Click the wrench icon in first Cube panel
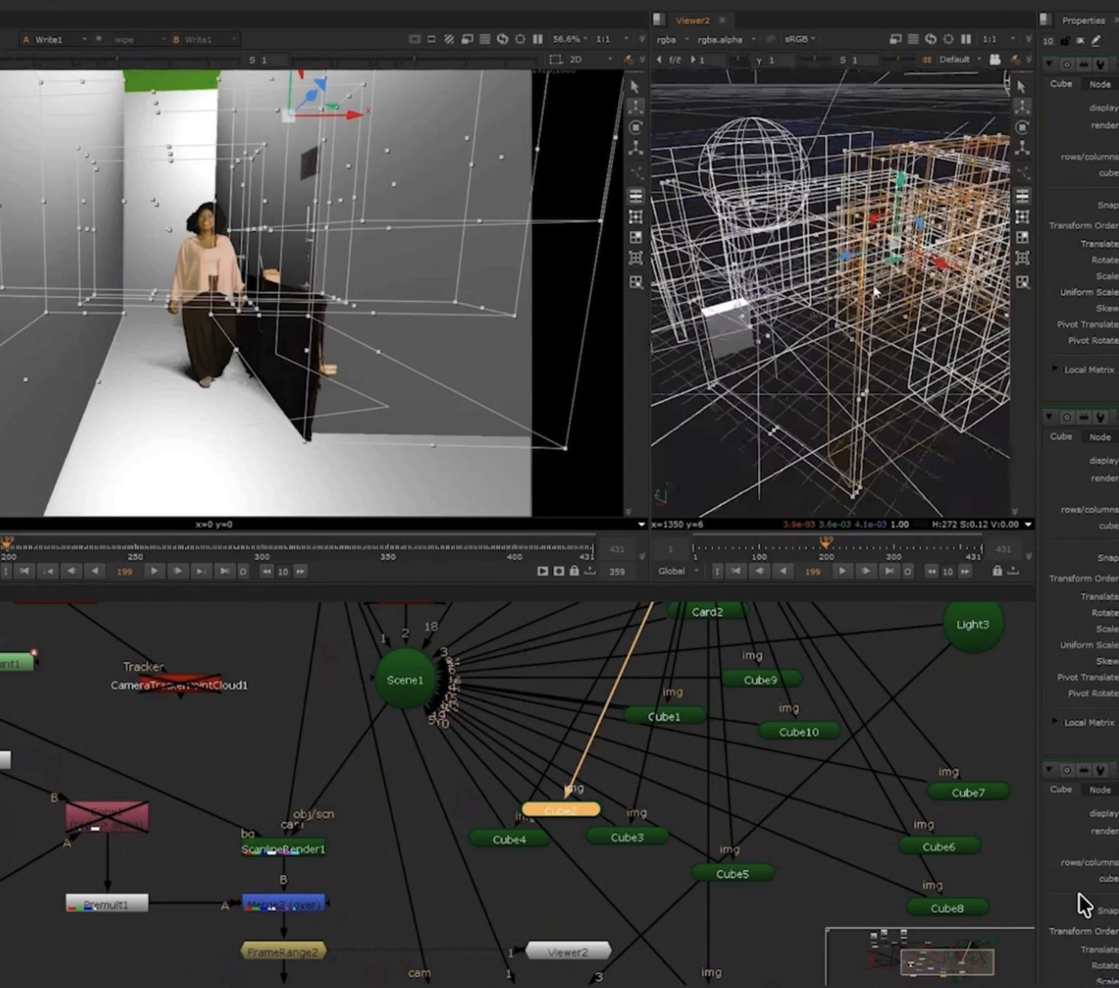The width and height of the screenshot is (1119, 988). point(1101,64)
